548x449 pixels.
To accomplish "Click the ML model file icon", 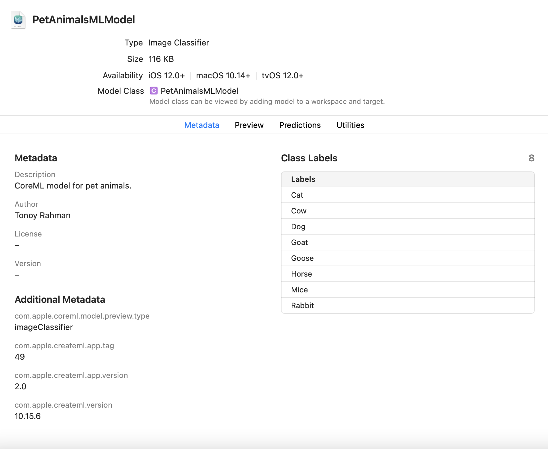I will (x=18, y=20).
